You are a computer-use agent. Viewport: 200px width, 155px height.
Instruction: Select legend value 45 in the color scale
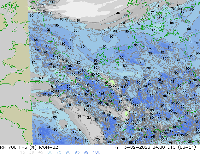(41, 152)
